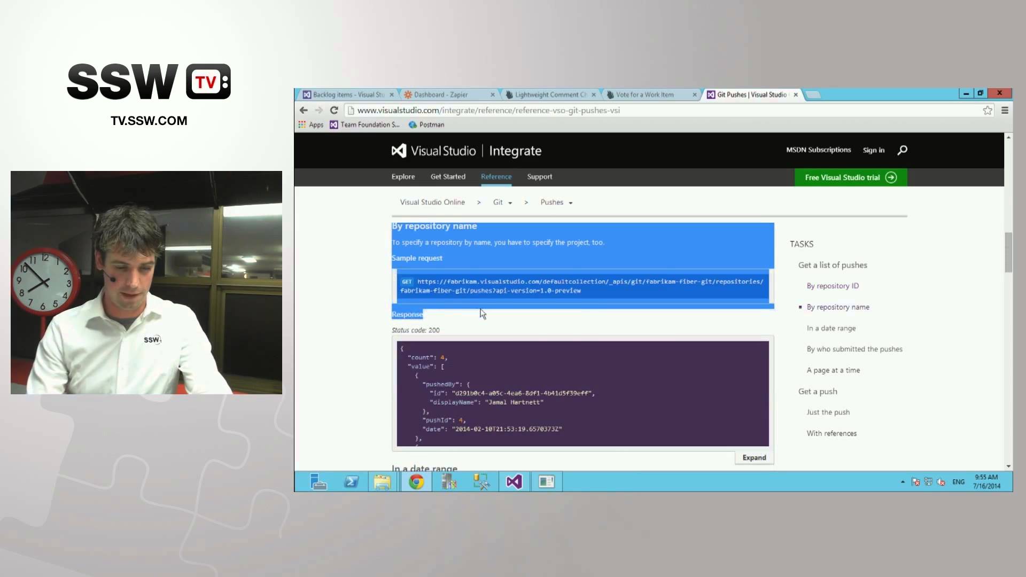Open the Get Started menu item
The width and height of the screenshot is (1026, 577).
pyautogui.click(x=448, y=177)
